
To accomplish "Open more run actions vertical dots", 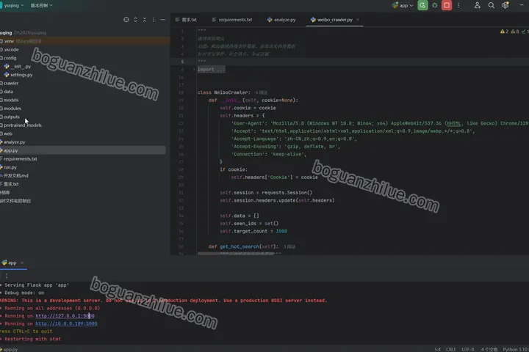I will pos(458,5).
